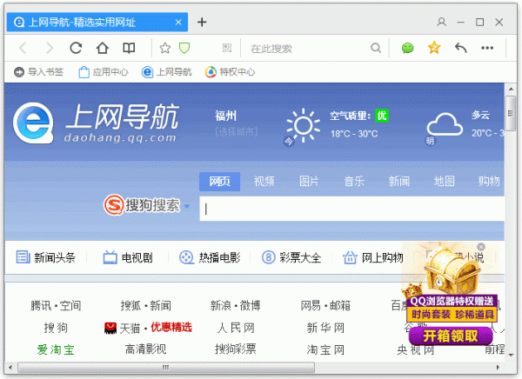522x379 pixels.
Task: Expand the 搜狗搜索 engine dropdown arrow
Action: [x=187, y=206]
